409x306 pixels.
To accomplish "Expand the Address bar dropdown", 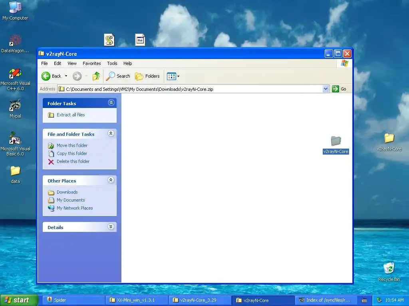I will point(326,89).
